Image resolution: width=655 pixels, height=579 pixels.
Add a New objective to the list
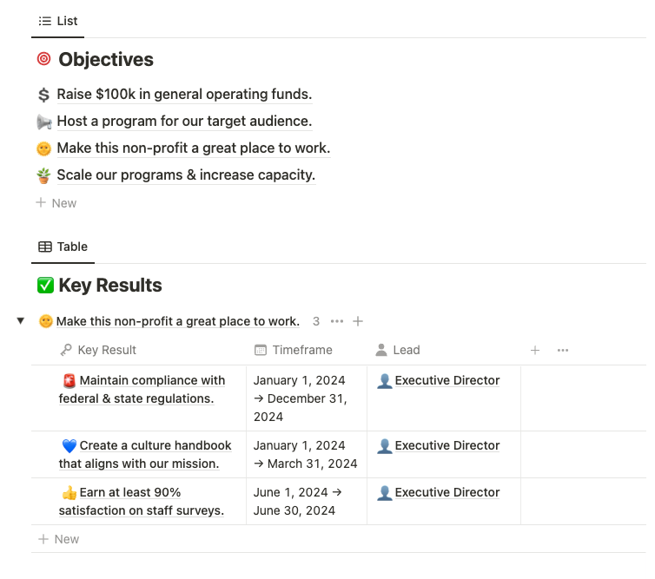coord(56,203)
